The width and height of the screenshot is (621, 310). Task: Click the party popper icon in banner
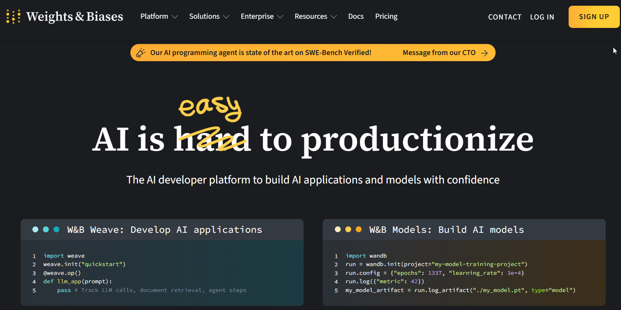(141, 52)
